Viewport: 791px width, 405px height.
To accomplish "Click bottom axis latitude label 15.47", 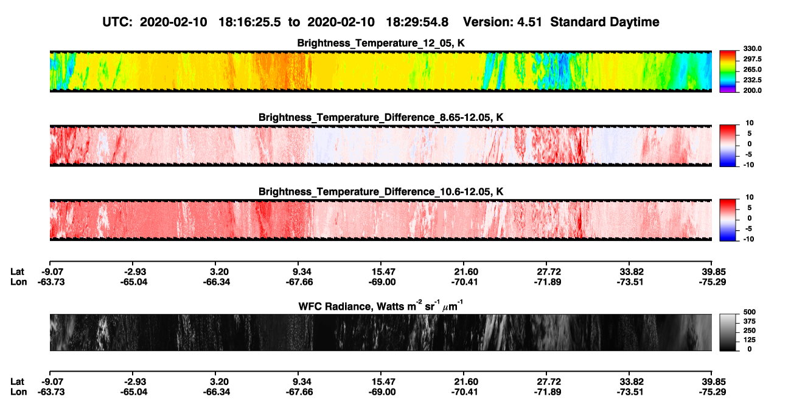I will [x=380, y=381].
